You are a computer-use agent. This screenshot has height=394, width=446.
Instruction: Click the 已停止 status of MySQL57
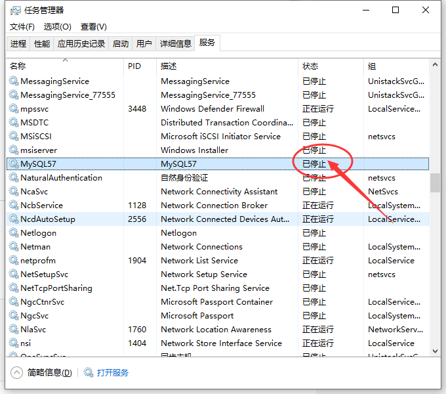(314, 164)
